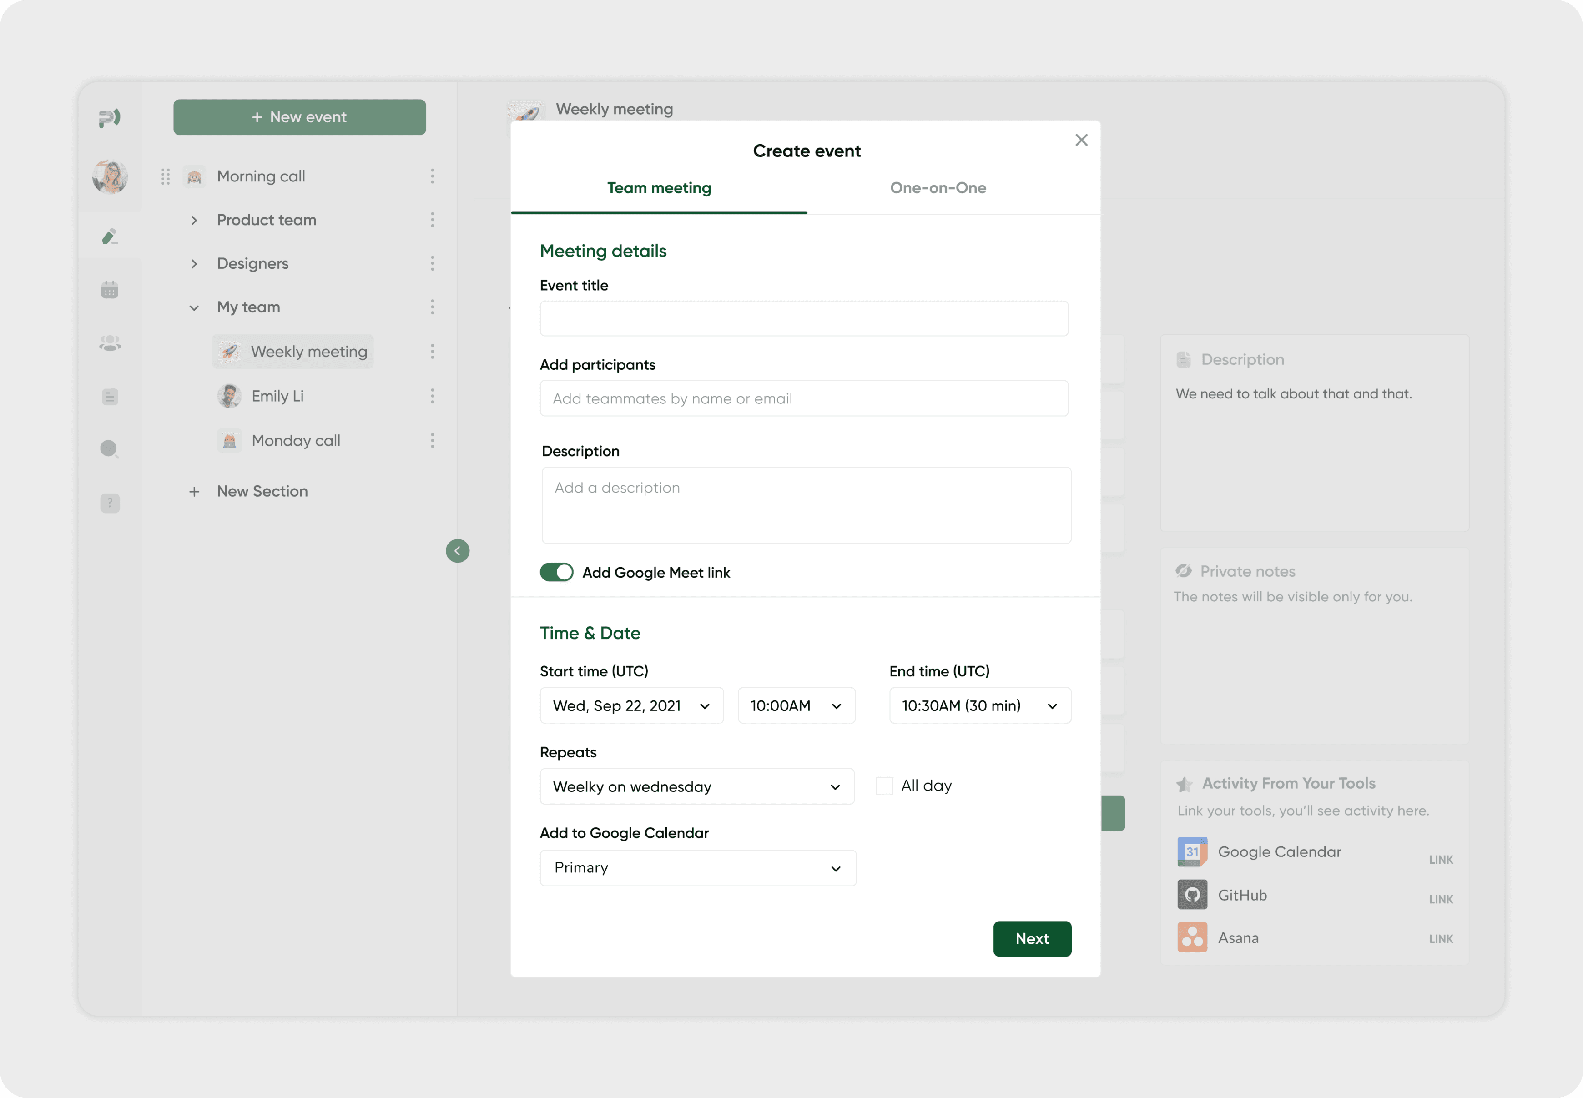Click the search magnifier icon in sidebar
Viewport: 1583px width, 1098px height.
coord(109,449)
